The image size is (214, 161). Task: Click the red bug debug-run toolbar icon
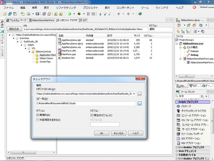point(79,14)
